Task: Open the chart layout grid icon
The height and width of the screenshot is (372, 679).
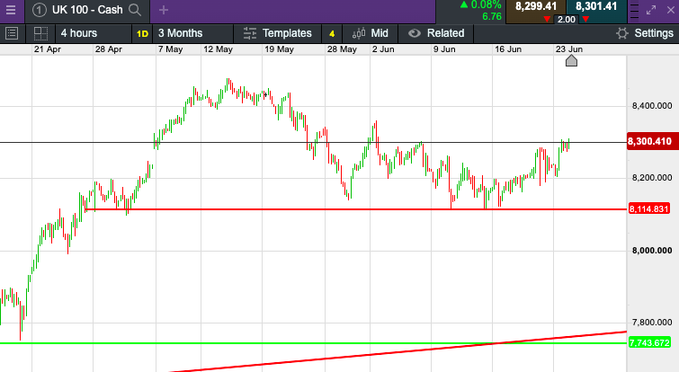Action: point(40,33)
